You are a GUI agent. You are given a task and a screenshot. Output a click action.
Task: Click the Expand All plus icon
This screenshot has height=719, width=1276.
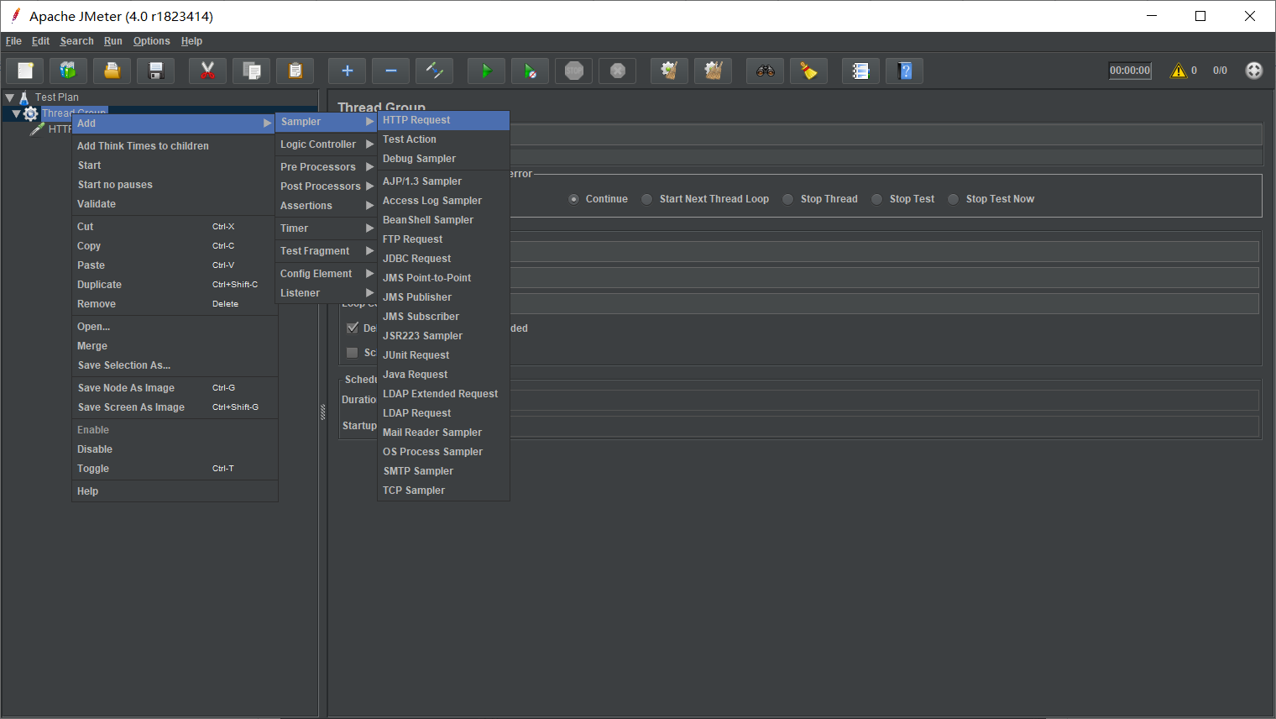point(347,71)
